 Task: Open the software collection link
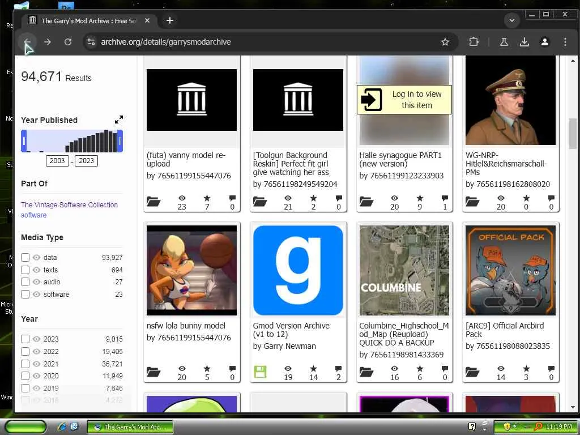click(x=33, y=215)
